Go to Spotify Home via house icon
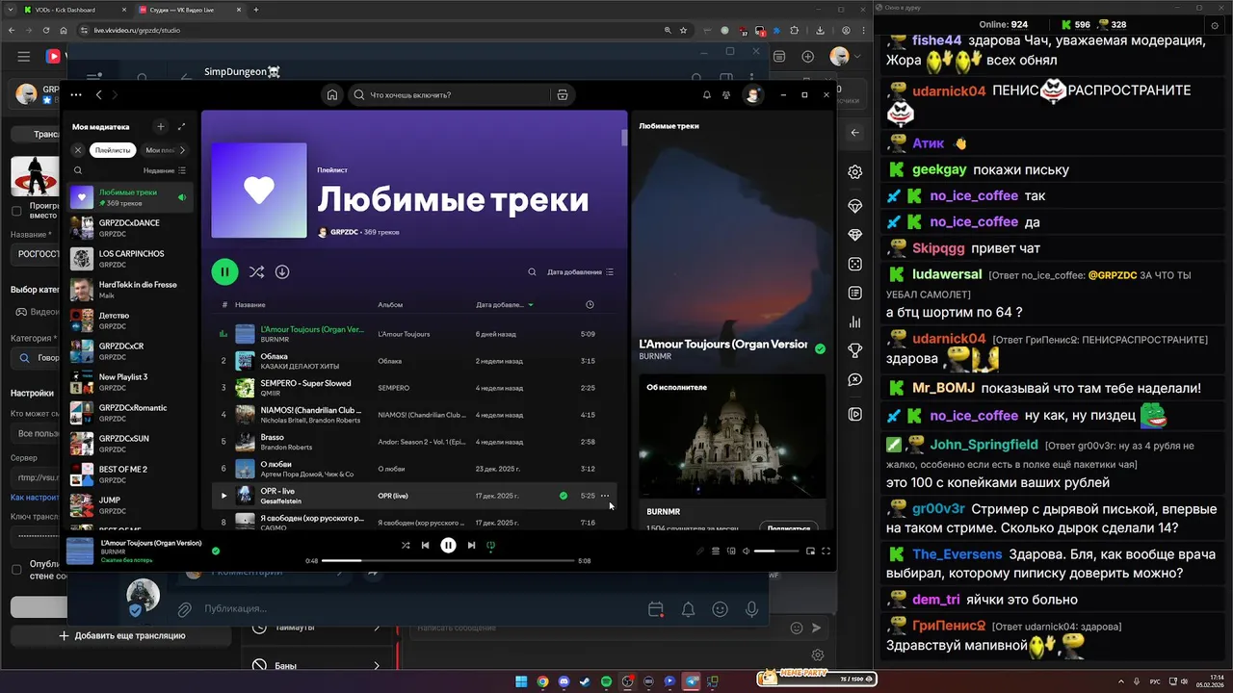1233x693 pixels. (332, 95)
